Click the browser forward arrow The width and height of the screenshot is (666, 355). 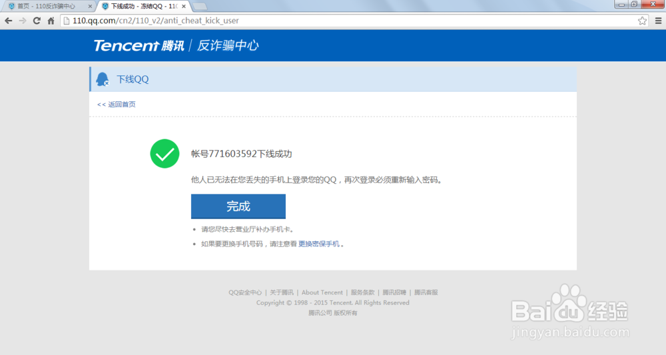tap(23, 21)
